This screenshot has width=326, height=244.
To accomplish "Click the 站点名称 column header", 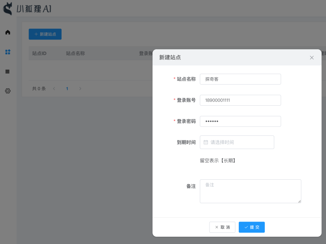I will click(75, 53).
